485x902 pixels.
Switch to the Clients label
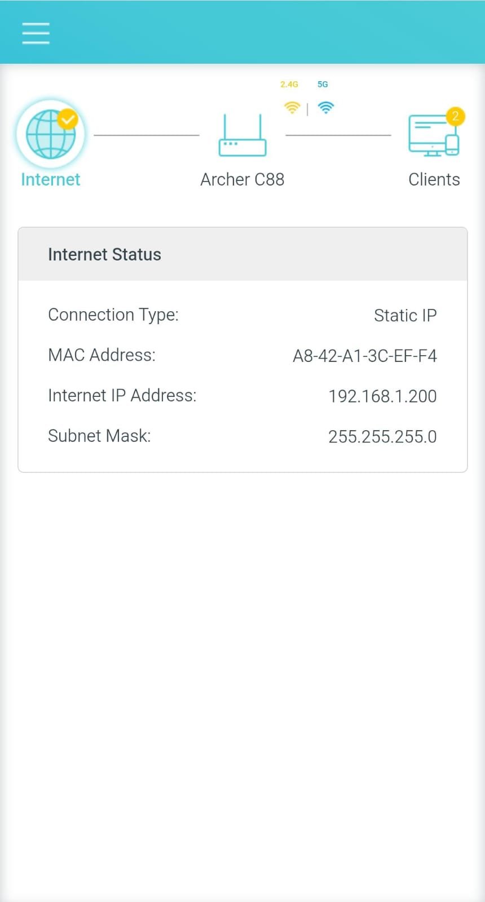point(434,179)
